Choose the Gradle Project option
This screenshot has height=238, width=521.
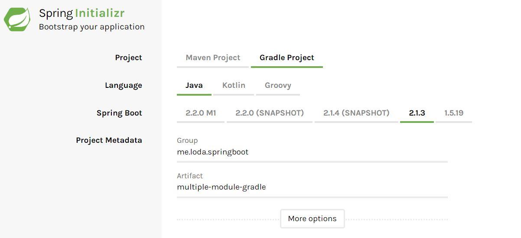click(x=287, y=58)
